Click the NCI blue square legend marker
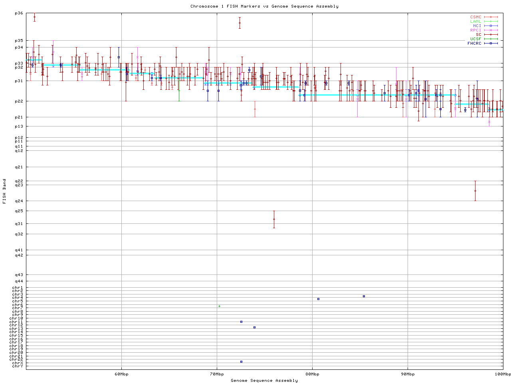Viewport: 511px width, 383px height. pos(491,26)
